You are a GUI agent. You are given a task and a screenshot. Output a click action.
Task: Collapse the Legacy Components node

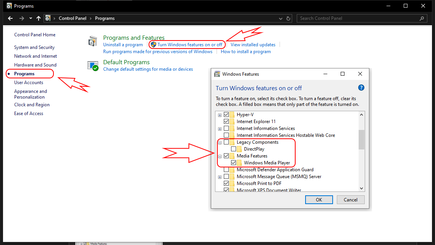(x=220, y=142)
